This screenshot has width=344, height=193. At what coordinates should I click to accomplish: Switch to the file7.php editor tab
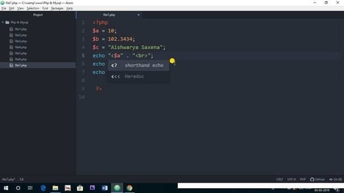tap(109, 15)
